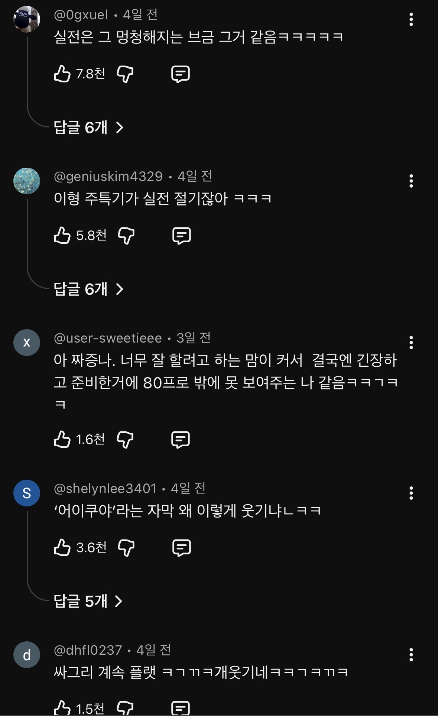Reply to the @0gxuel comment
This screenshot has width=438, height=716.
click(181, 74)
